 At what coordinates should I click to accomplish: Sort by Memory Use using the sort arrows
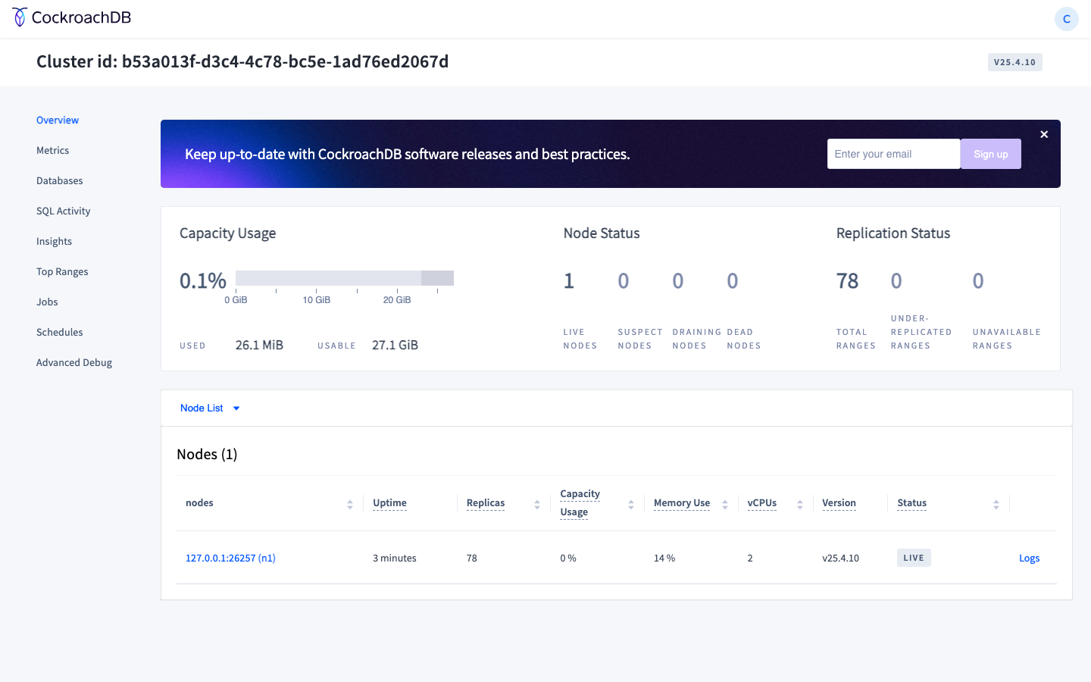725,504
